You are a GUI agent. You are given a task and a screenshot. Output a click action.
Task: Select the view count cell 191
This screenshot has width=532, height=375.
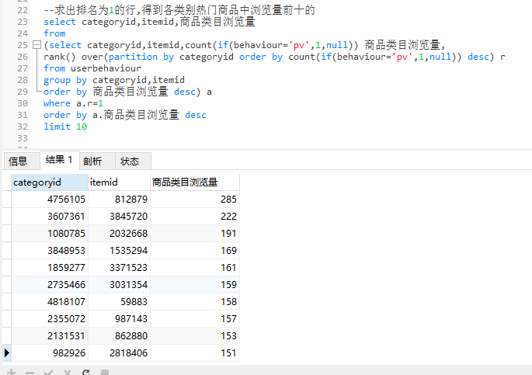pyautogui.click(x=195, y=233)
